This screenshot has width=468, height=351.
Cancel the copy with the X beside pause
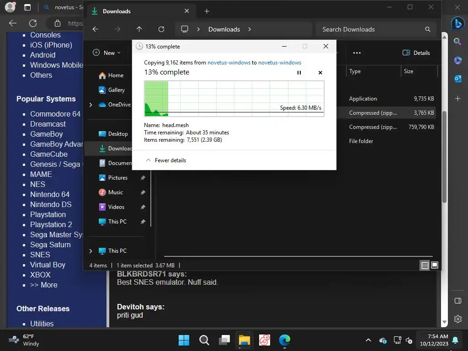coord(320,73)
